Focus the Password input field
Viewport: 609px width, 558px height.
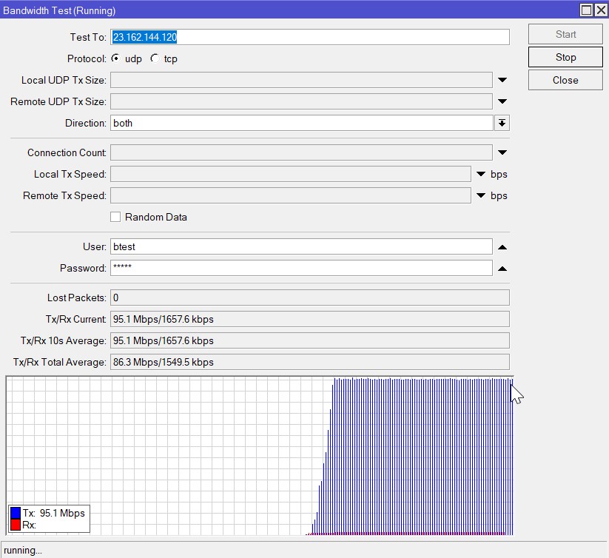click(x=300, y=268)
